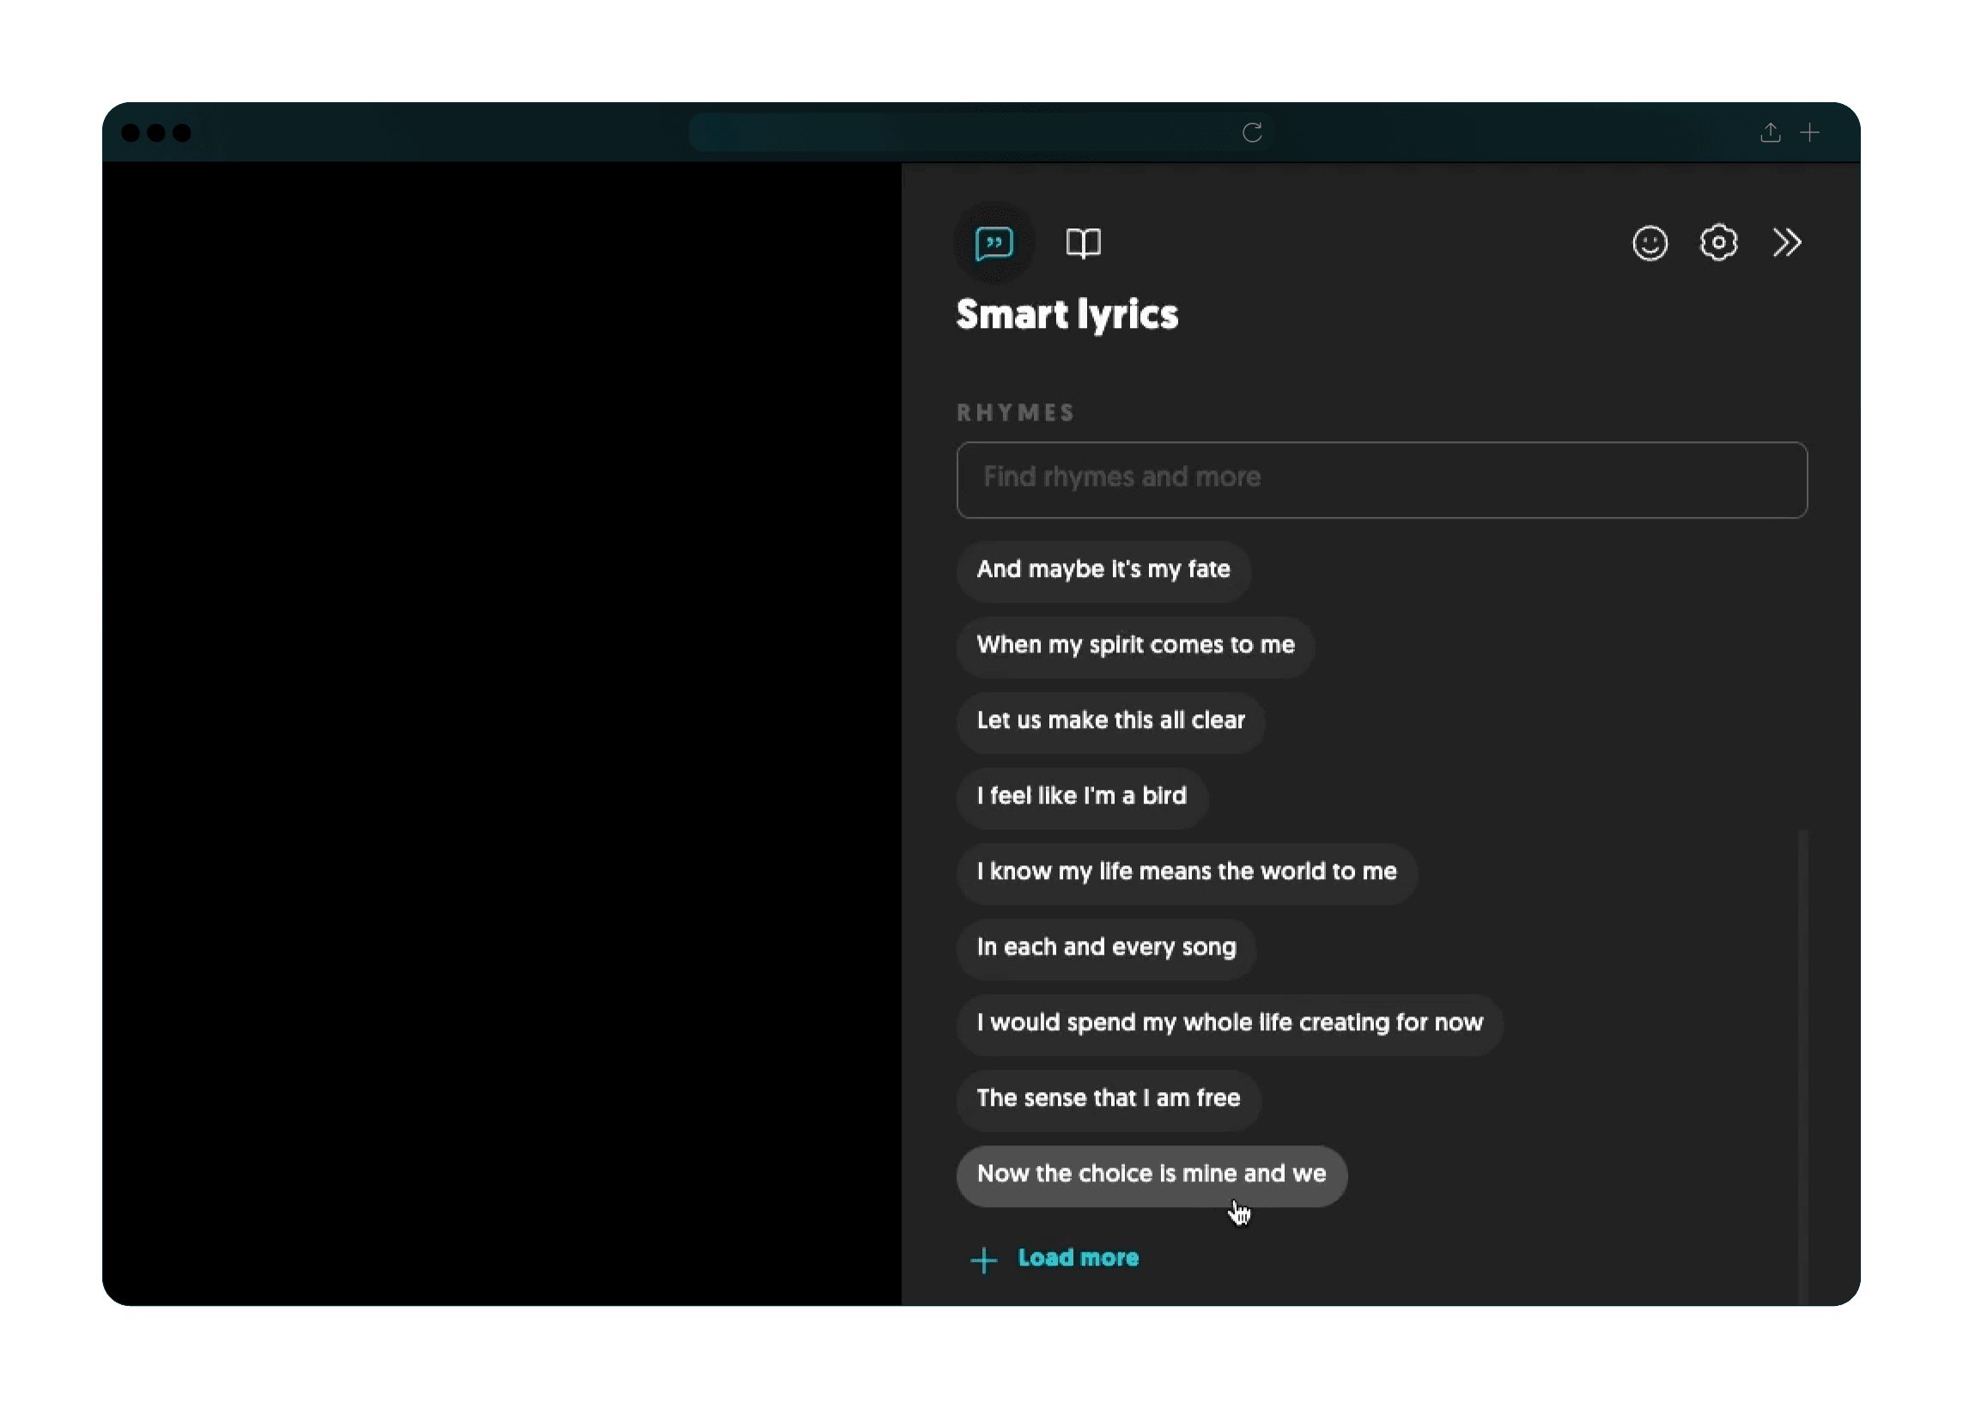The height and width of the screenshot is (1409, 1963).
Task: Switch to the open book dictionary tab
Action: pos(1083,243)
